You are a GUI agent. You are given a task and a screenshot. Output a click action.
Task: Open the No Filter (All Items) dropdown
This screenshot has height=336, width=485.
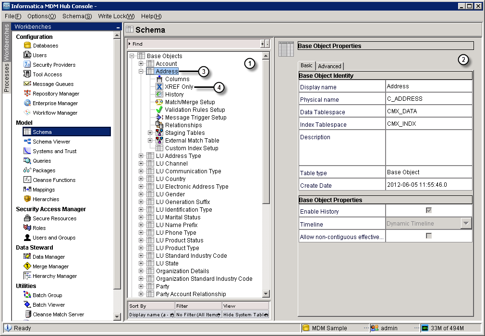198,315
